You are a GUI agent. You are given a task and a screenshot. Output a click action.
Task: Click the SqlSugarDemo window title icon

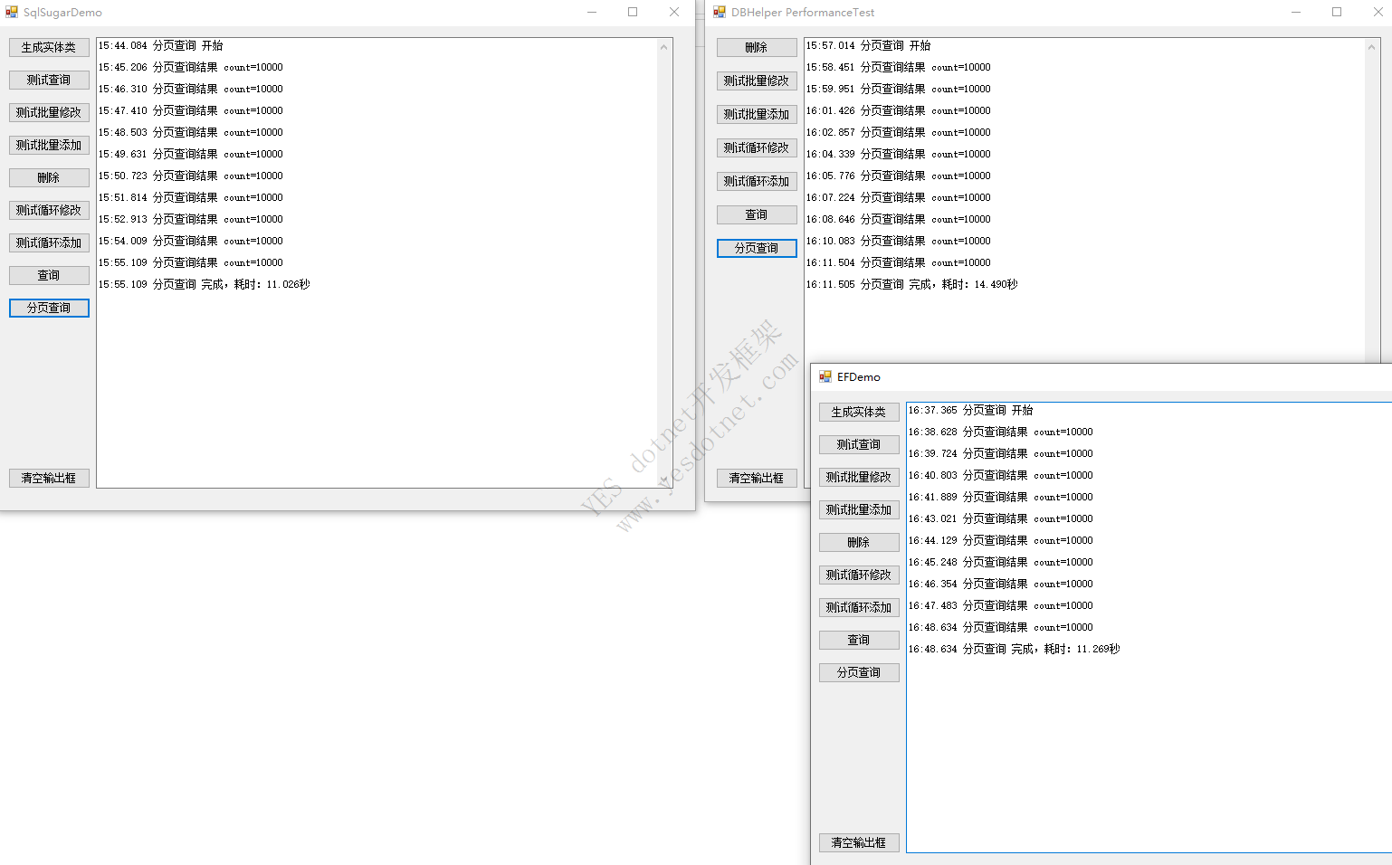point(12,12)
